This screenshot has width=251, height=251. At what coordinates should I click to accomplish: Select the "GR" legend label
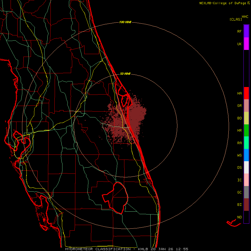[x=239, y=106]
